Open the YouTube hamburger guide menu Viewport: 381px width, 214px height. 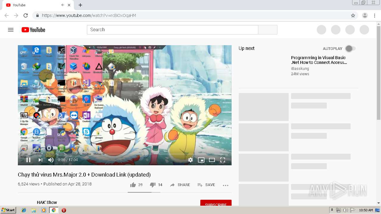click(x=11, y=30)
